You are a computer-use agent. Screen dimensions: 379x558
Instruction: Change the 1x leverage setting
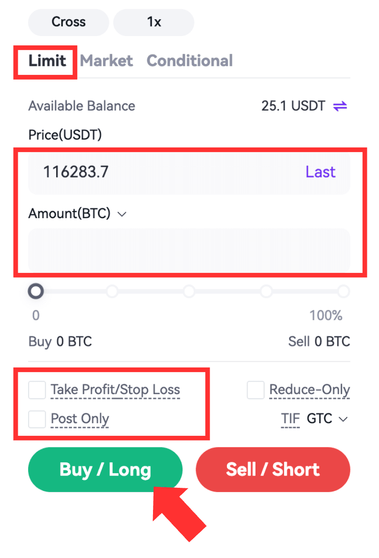[153, 22]
